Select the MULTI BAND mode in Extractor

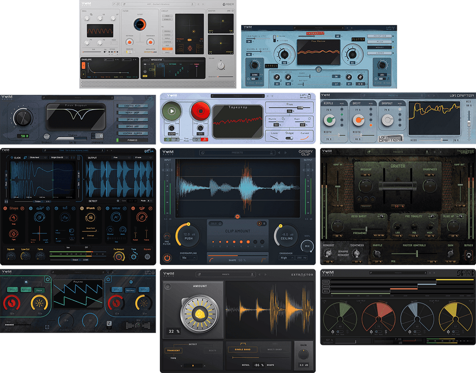275,349
